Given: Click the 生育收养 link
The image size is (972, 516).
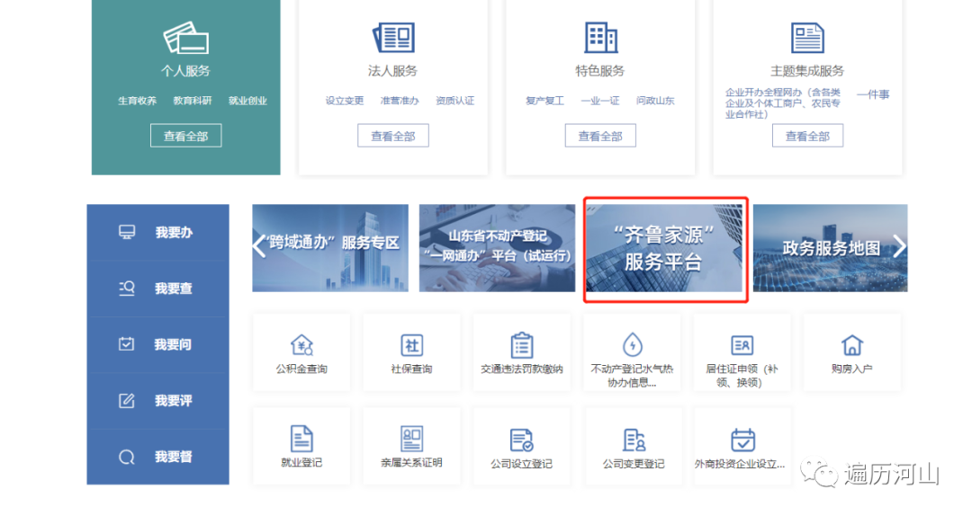Looking at the screenshot, I should [x=137, y=101].
